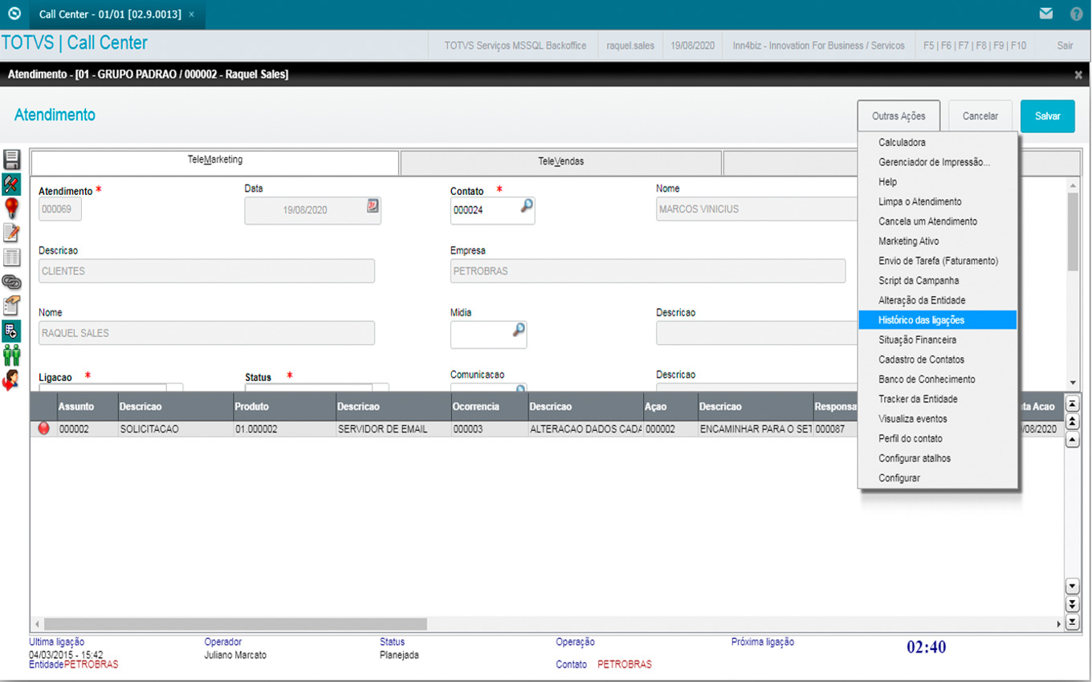Select Histórico das ligações menu entry

tap(921, 320)
